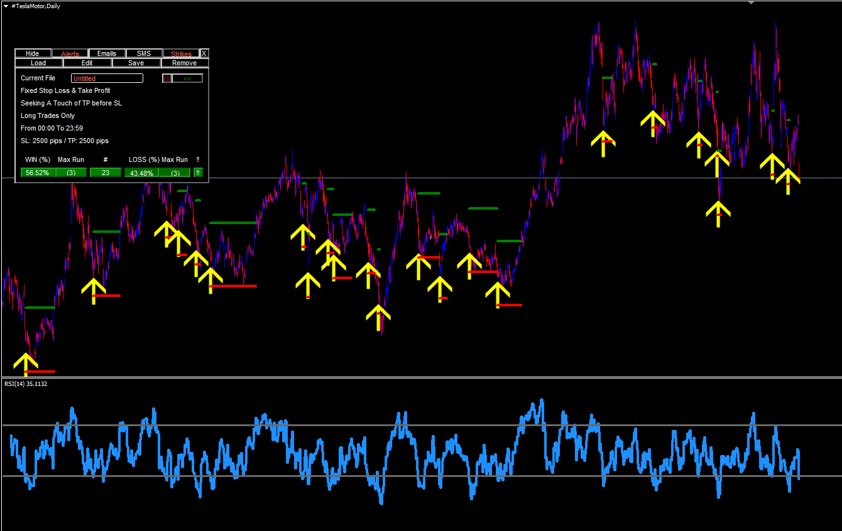This screenshot has height=531, width=842.
Task: Toggle the Strikes option
Action: [x=181, y=53]
